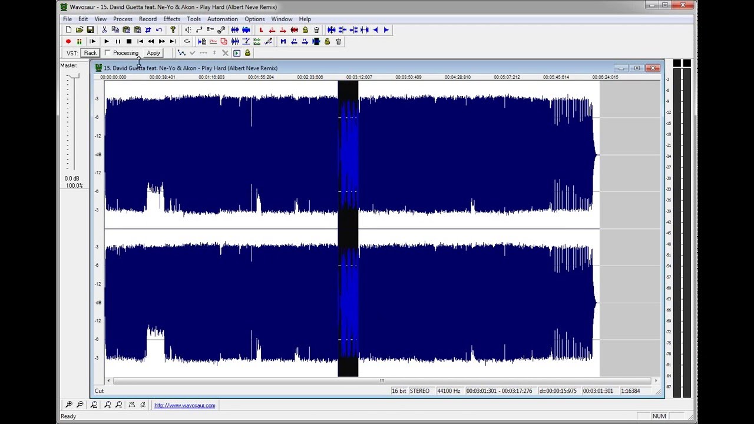Image resolution: width=754 pixels, height=424 pixels.
Task: Open help with the question mark icon
Action: (x=173, y=30)
